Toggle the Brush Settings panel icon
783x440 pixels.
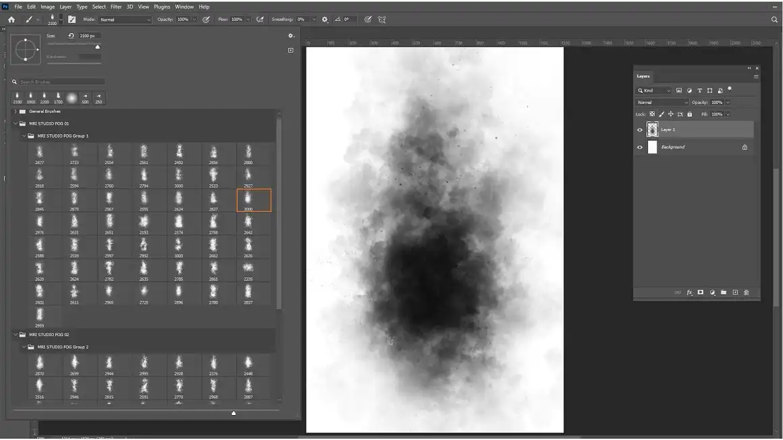(x=72, y=20)
